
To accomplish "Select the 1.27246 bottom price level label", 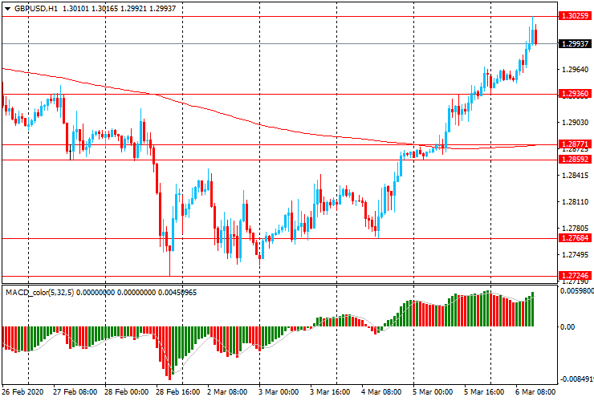I will pyautogui.click(x=576, y=275).
